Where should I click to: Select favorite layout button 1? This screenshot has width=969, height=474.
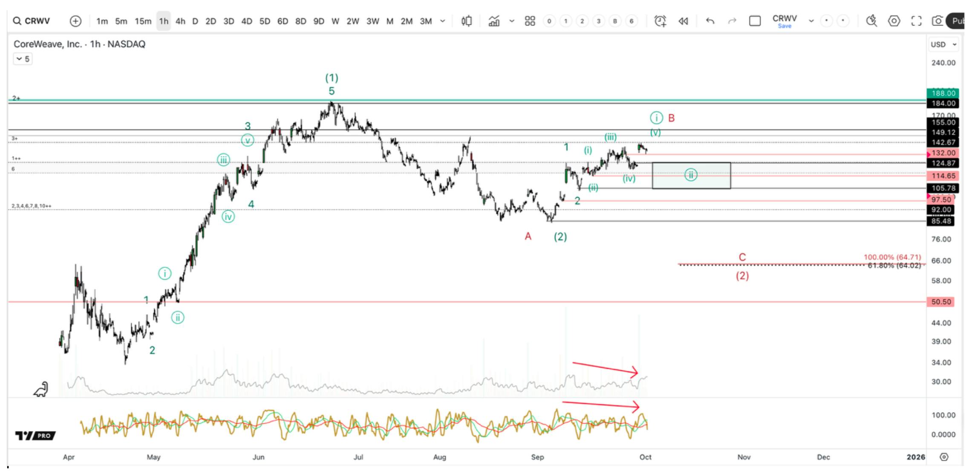point(565,21)
